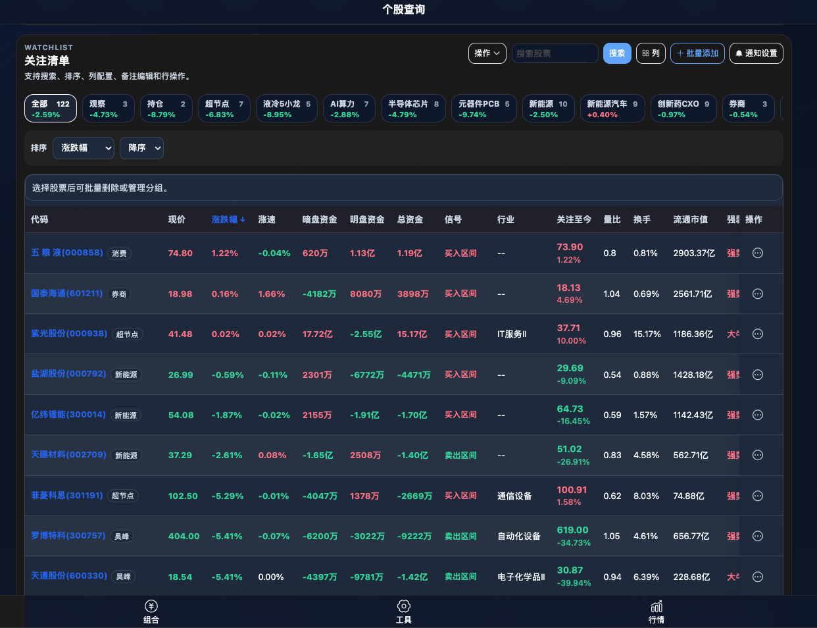
Task: Open the 组合 portfolio tab in bottom bar
Action: coord(151,612)
